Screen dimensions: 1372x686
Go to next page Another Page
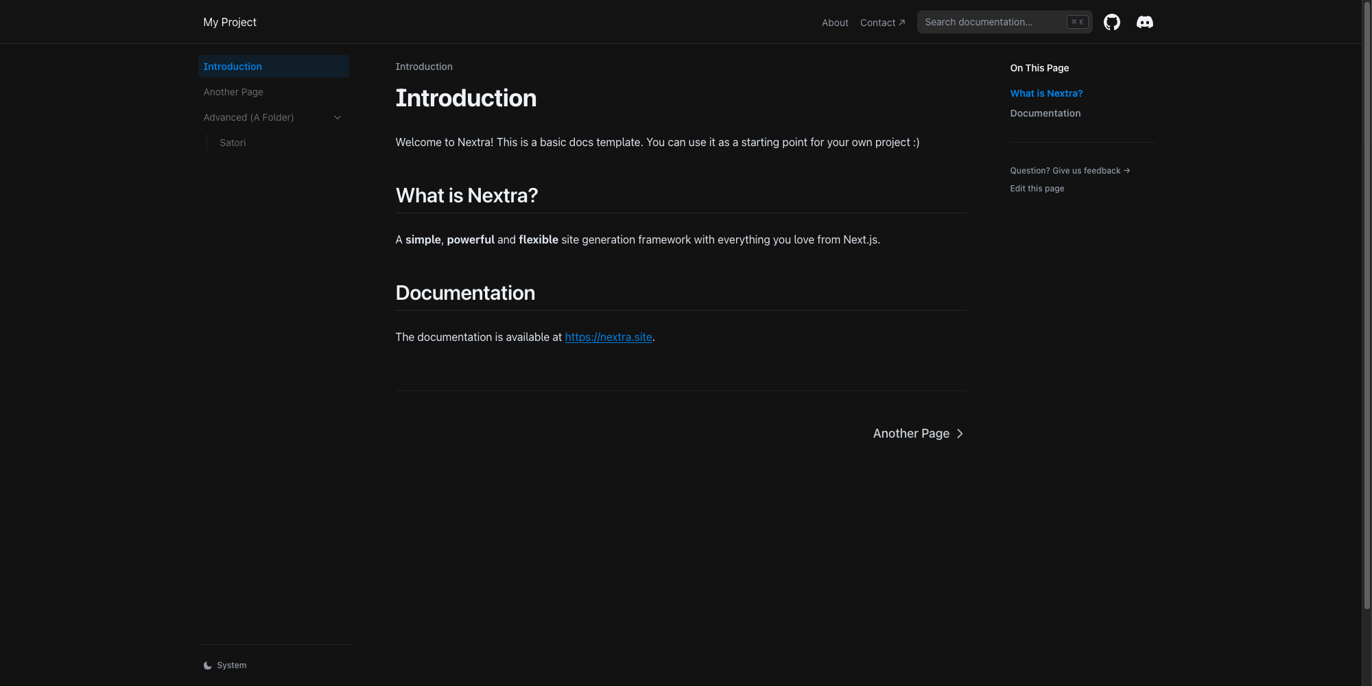point(918,434)
